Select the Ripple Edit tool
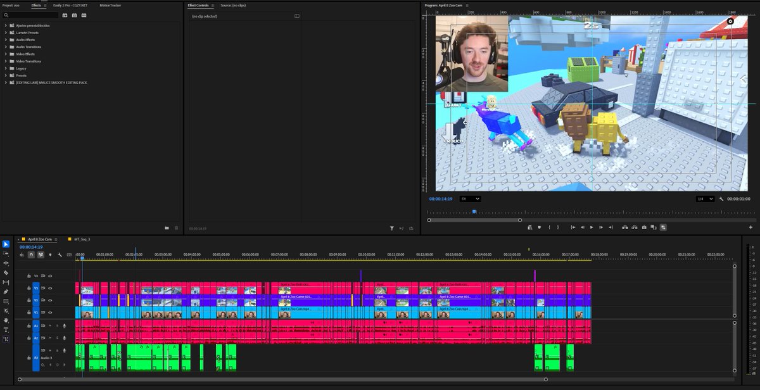 (6, 263)
